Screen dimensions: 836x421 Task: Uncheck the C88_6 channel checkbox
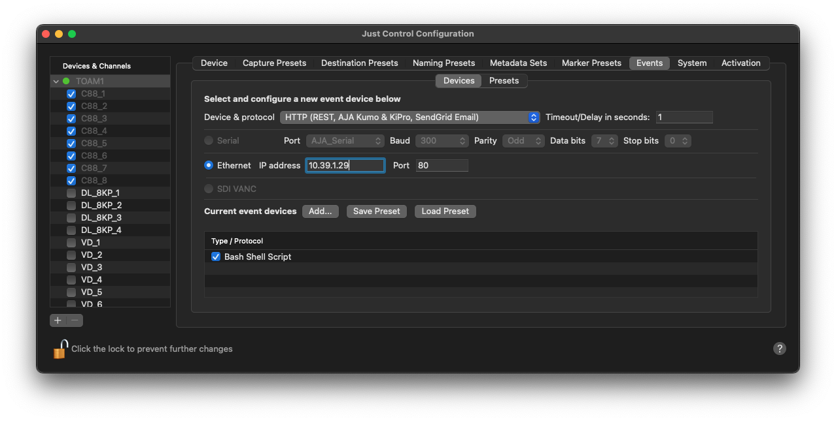pos(71,156)
